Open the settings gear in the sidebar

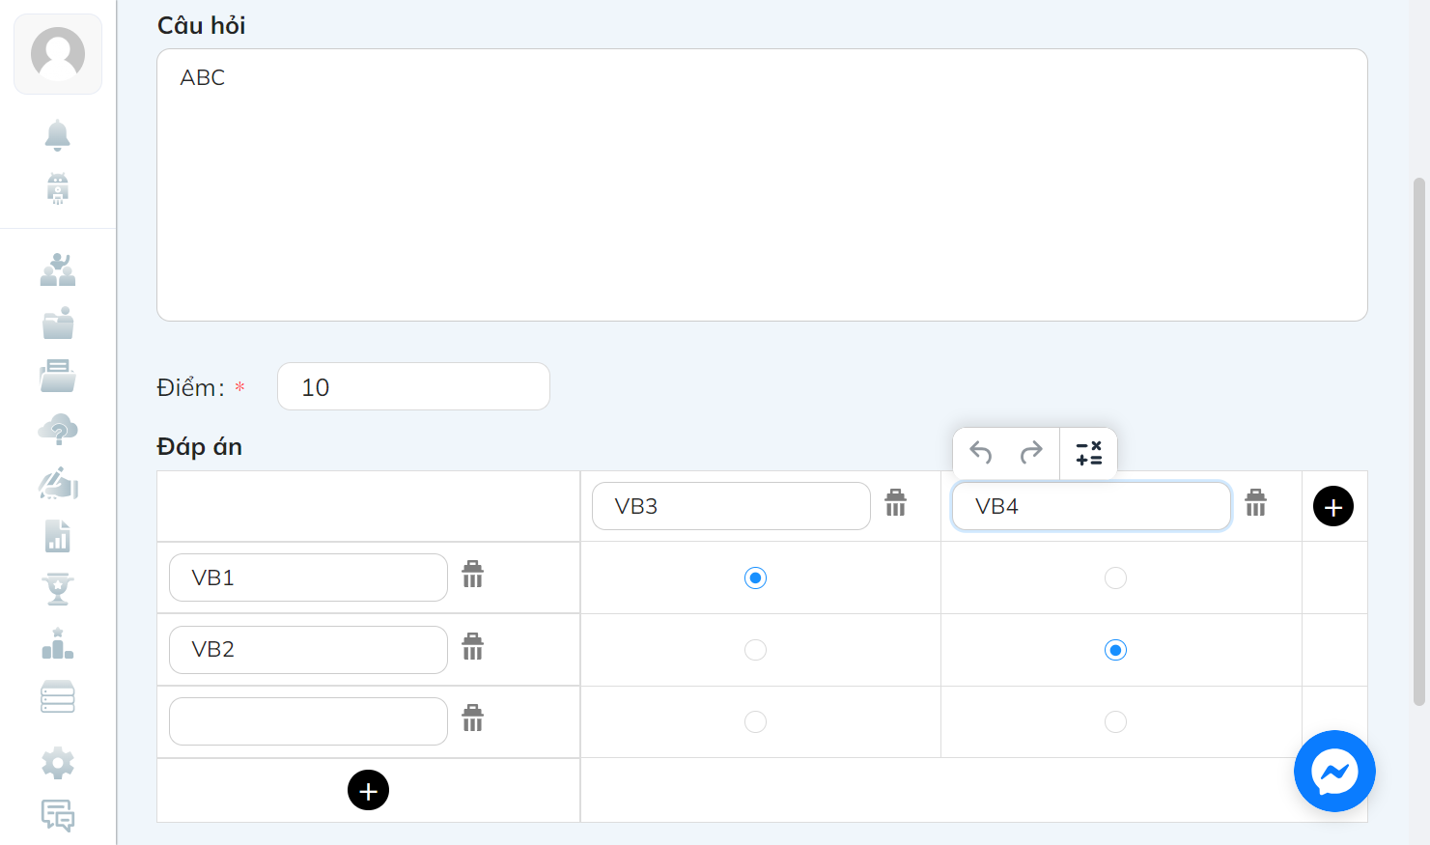coord(58,763)
